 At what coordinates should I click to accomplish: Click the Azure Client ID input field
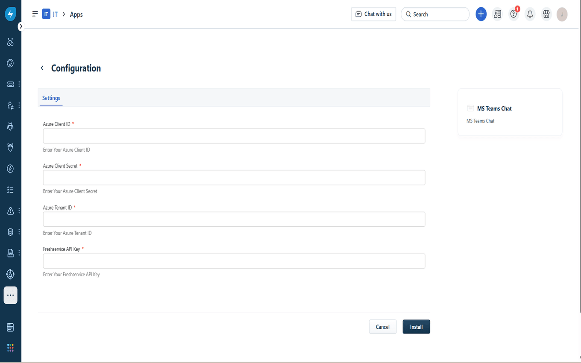(x=234, y=136)
